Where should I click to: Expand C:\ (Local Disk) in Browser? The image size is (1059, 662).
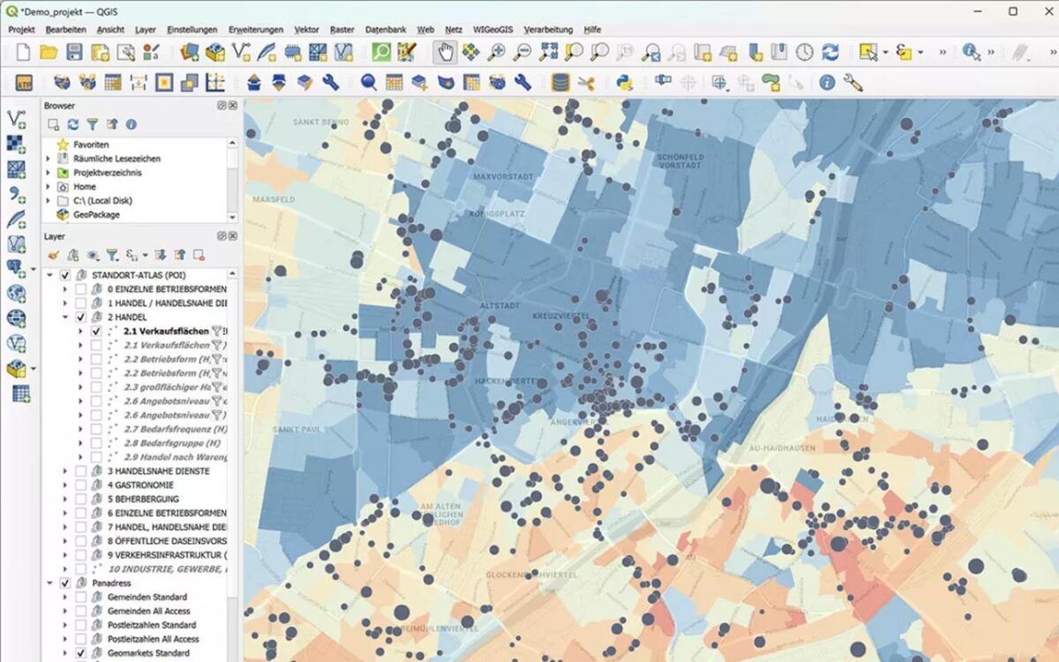pos(49,201)
